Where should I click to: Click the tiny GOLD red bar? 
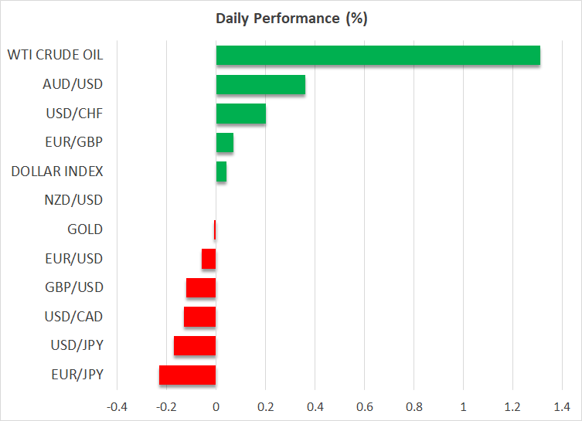(x=215, y=229)
